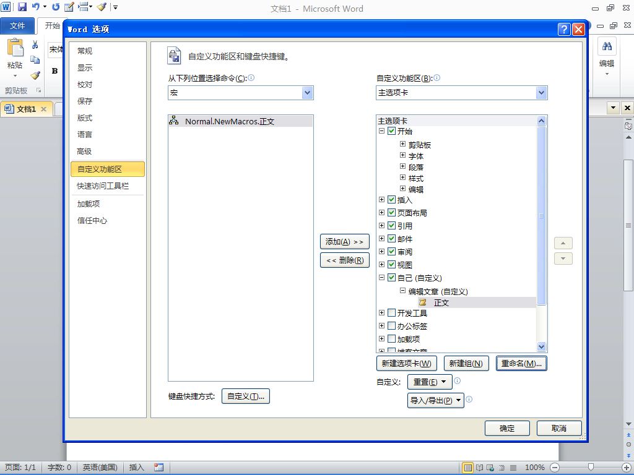Expand the 字体 group node
The width and height of the screenshot is (634, 475).
pyautogui.click(x=402, y=155)
